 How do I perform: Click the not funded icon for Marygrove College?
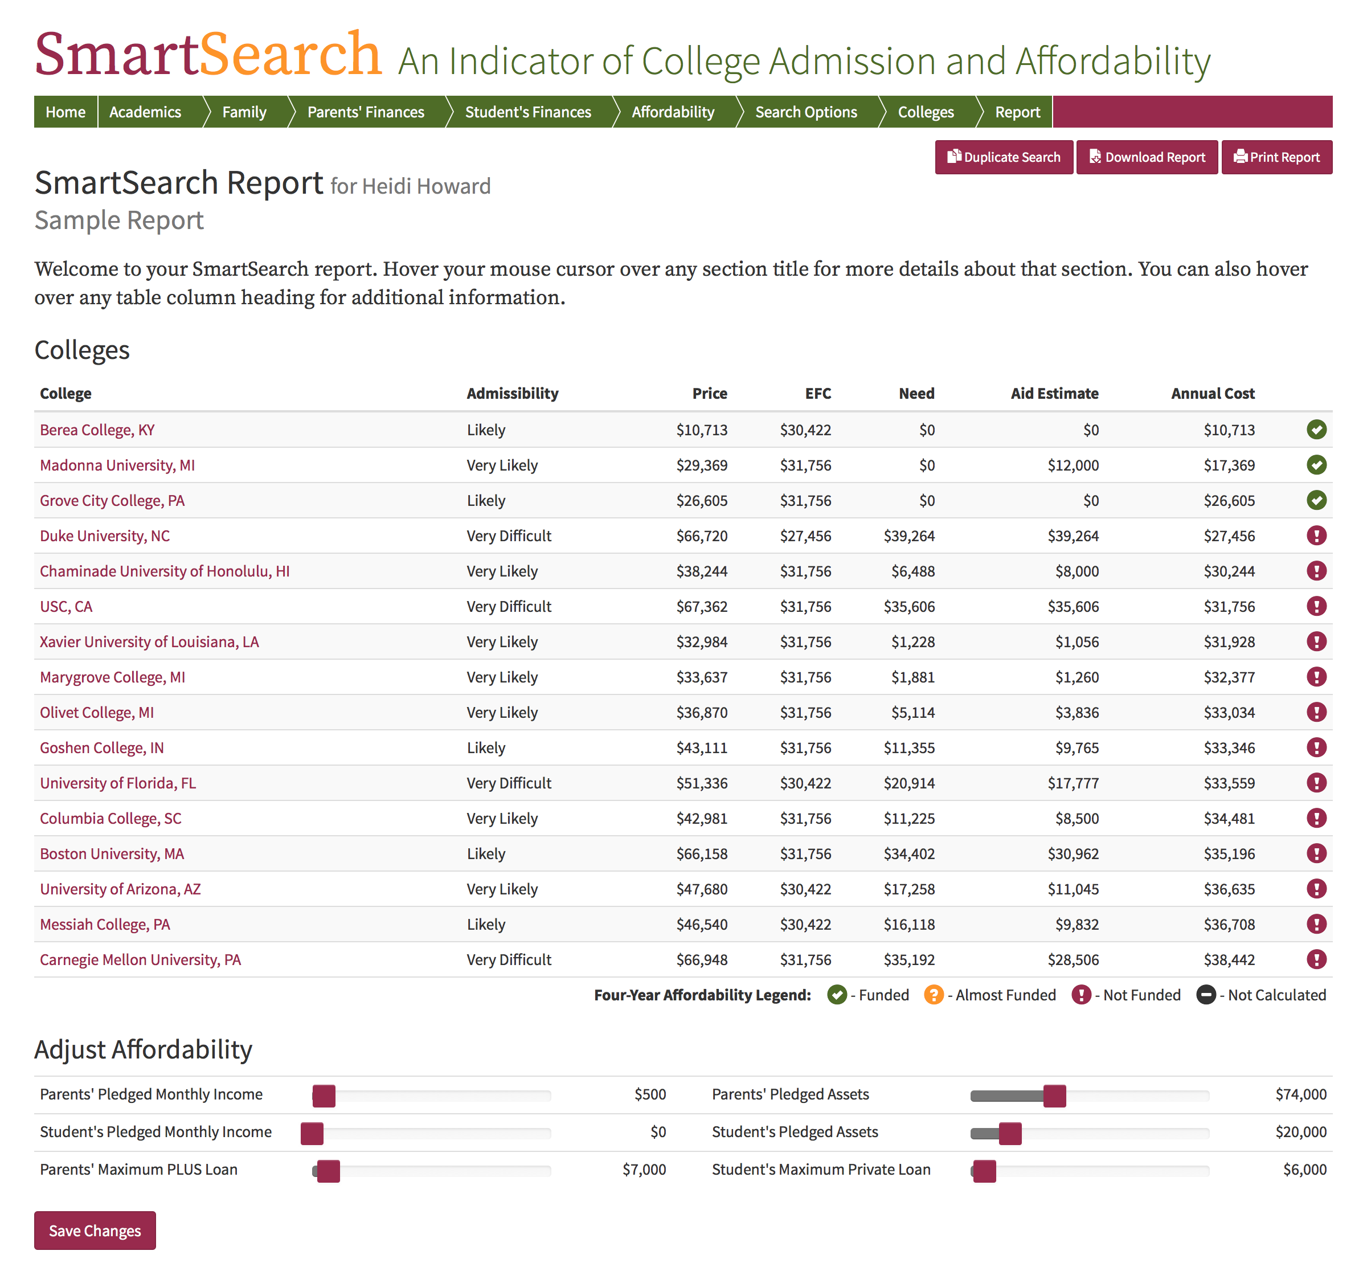(x=1316, y=677)
